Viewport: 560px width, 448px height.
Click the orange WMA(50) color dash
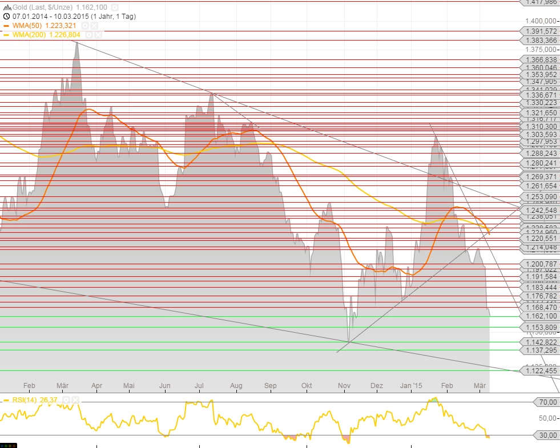click(6, 26)
